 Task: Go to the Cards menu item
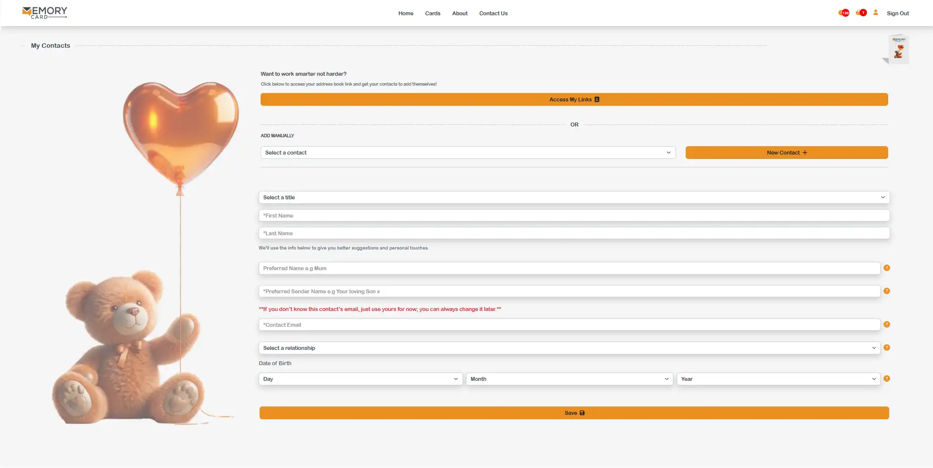pyautogui.click(x=433, y=13)
